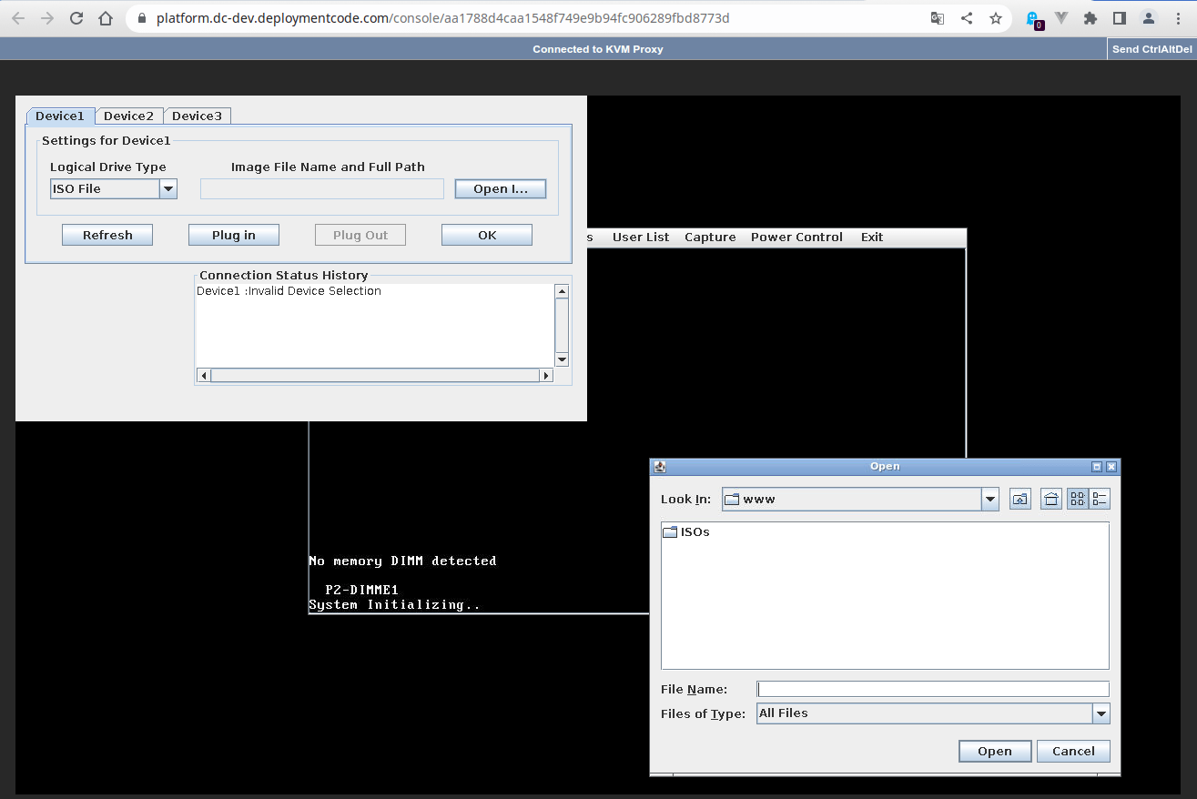This screenshot has width=1197, height=799.
Task: Toggle the browser side panel
Action: click(1120, 18)
